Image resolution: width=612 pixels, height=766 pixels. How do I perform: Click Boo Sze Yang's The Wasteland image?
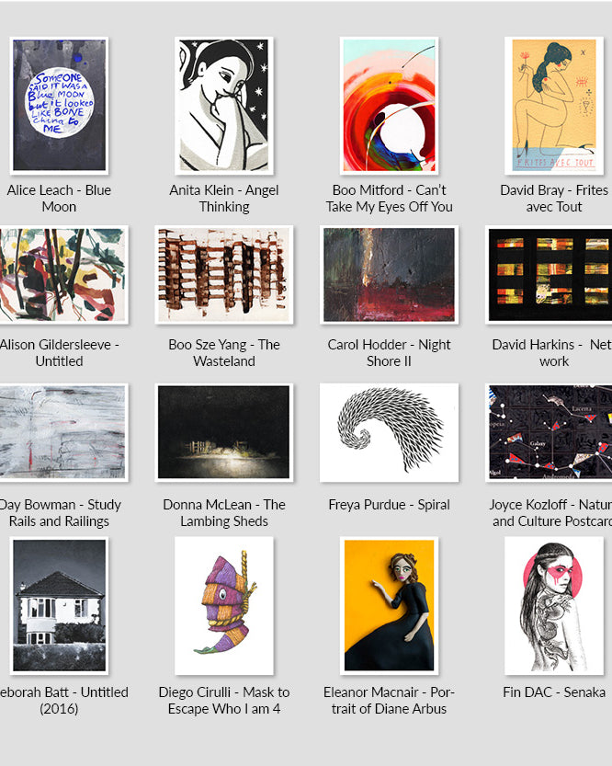223,274
